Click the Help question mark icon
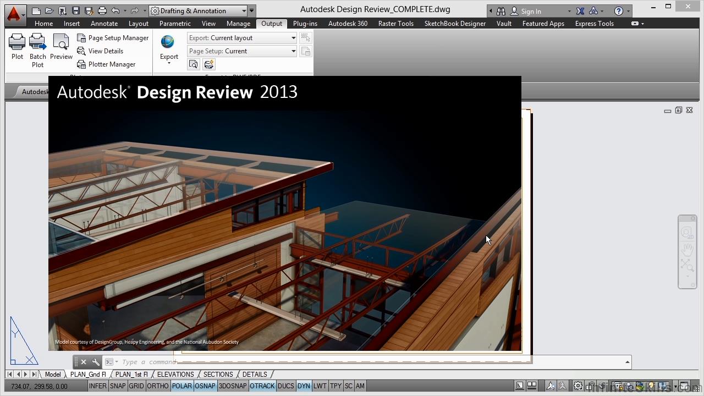This screenshot has width=704, height=396. [x=619, y=11]
